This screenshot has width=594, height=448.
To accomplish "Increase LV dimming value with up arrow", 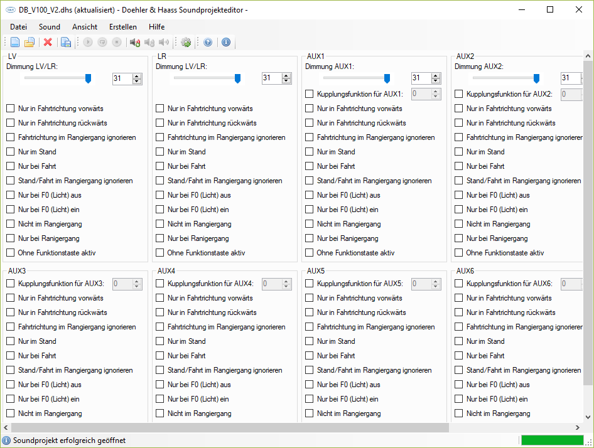I will [x=137, y=76].
